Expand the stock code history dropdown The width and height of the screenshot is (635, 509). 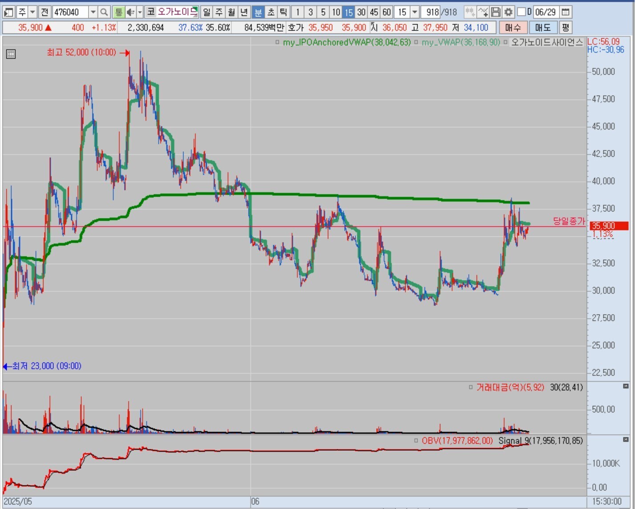pos(93,12)
